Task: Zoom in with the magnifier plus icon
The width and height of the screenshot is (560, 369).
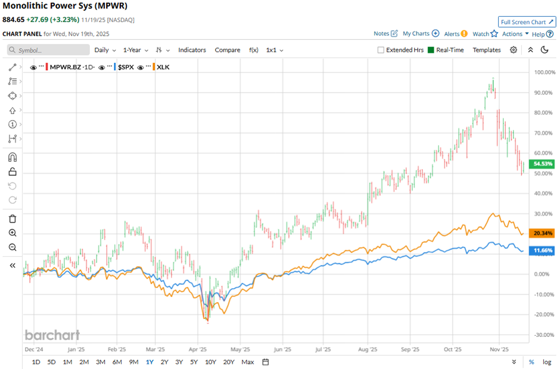Action: click(x=13, y=233)
